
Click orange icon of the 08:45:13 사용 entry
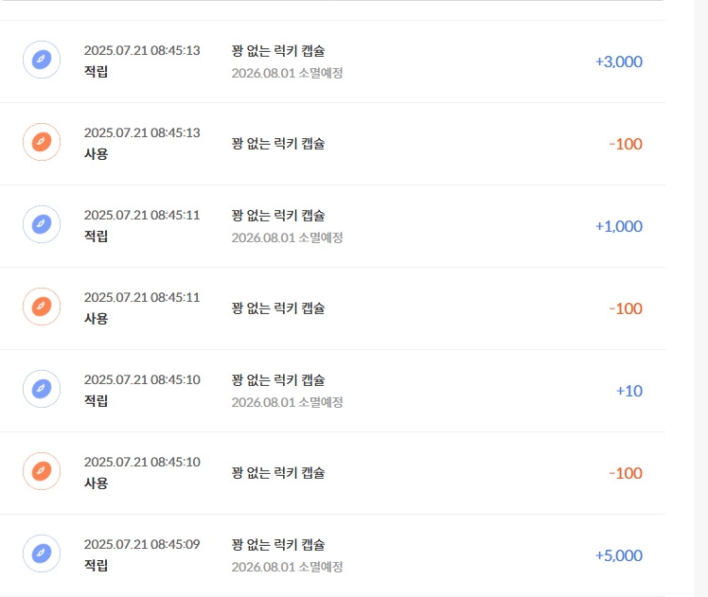[42, 142]
